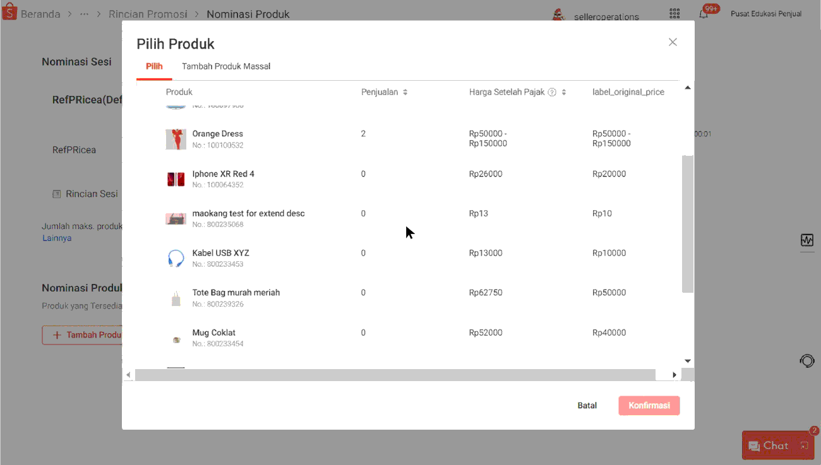
Task: Click the vertical scrollbar thumb
Action: point(688,224)
